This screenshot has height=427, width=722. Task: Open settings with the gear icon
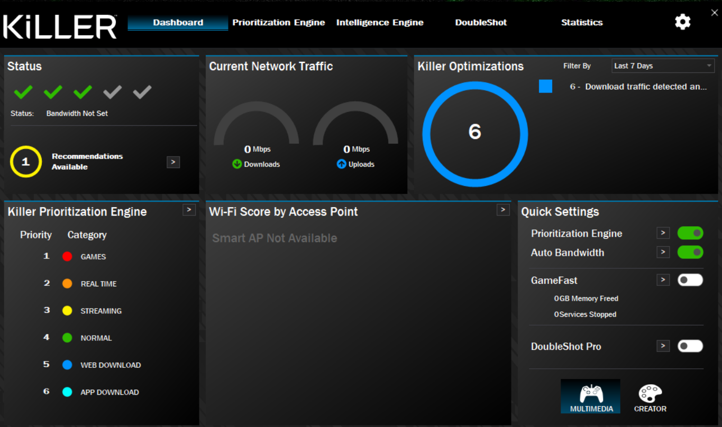(x=682, y=22)
